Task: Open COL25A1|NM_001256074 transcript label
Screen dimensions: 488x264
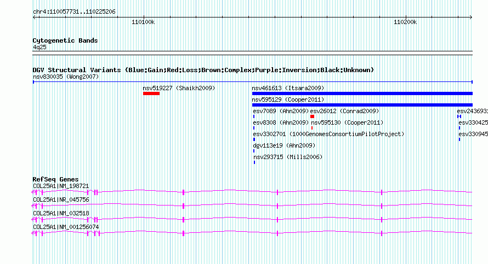Action: [x=66, y=227]
